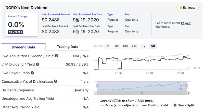Click the 9월 19, 2020 pay date
204x112 pixels.
[86, 20]
